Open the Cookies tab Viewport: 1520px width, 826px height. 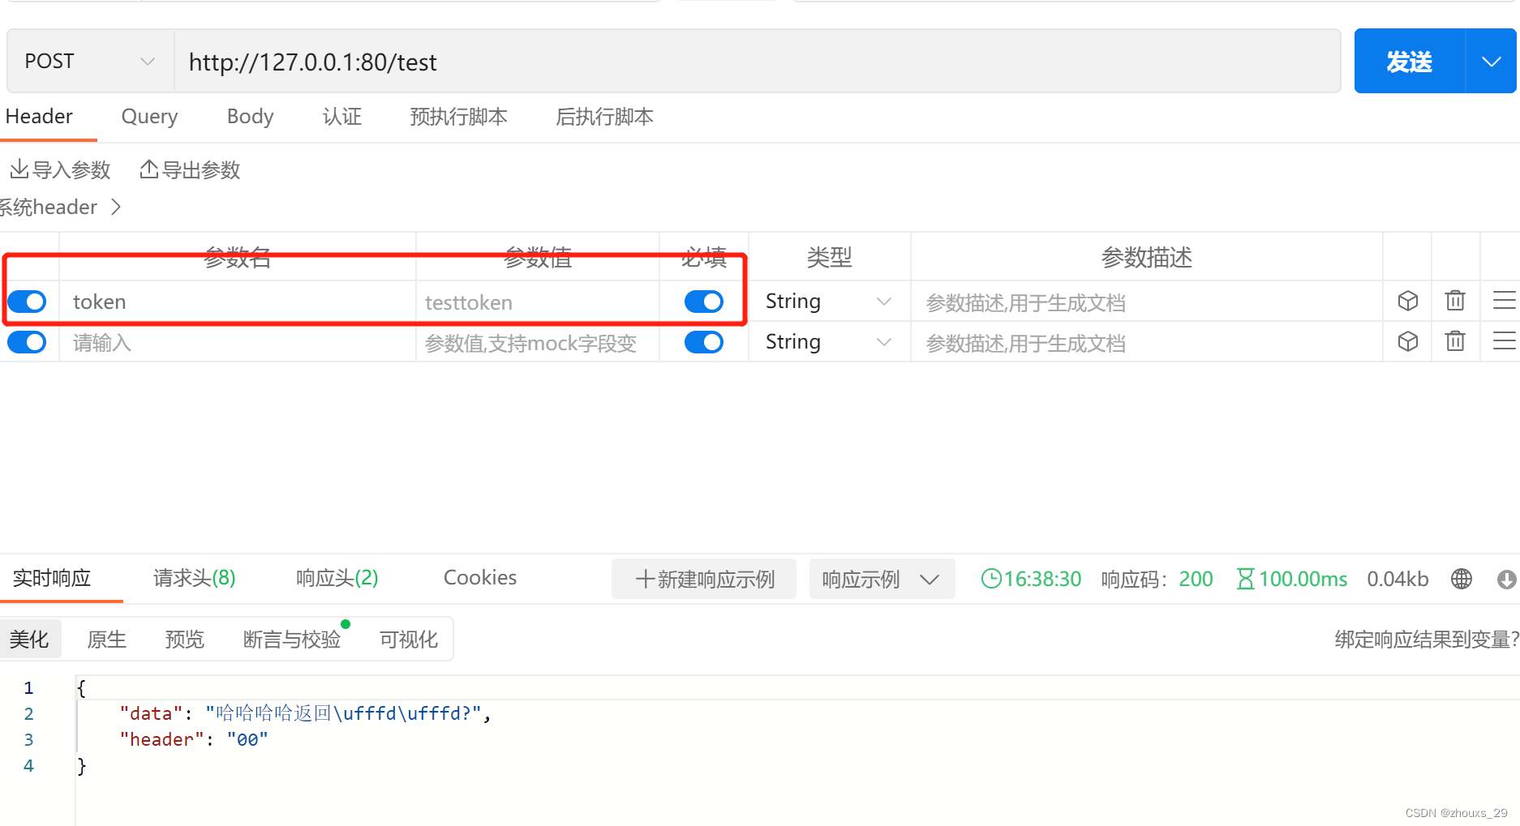coord(480,578)
